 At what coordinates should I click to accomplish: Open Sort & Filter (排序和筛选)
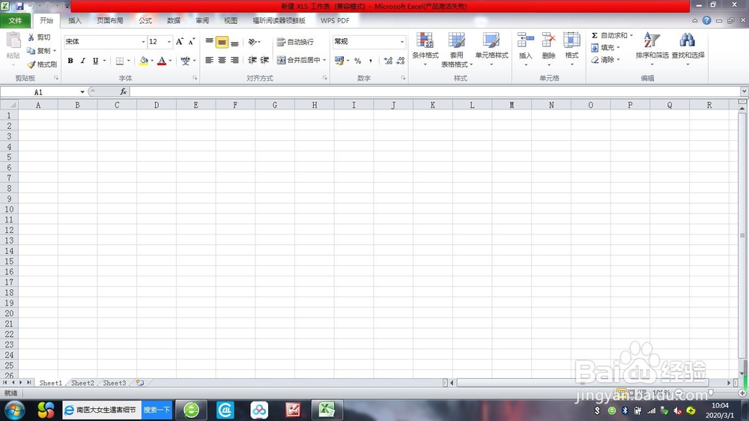coord(652,49)
